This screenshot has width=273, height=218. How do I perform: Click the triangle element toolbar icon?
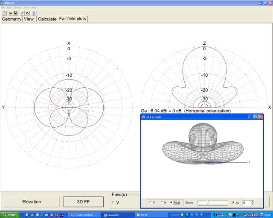[27, 13]
